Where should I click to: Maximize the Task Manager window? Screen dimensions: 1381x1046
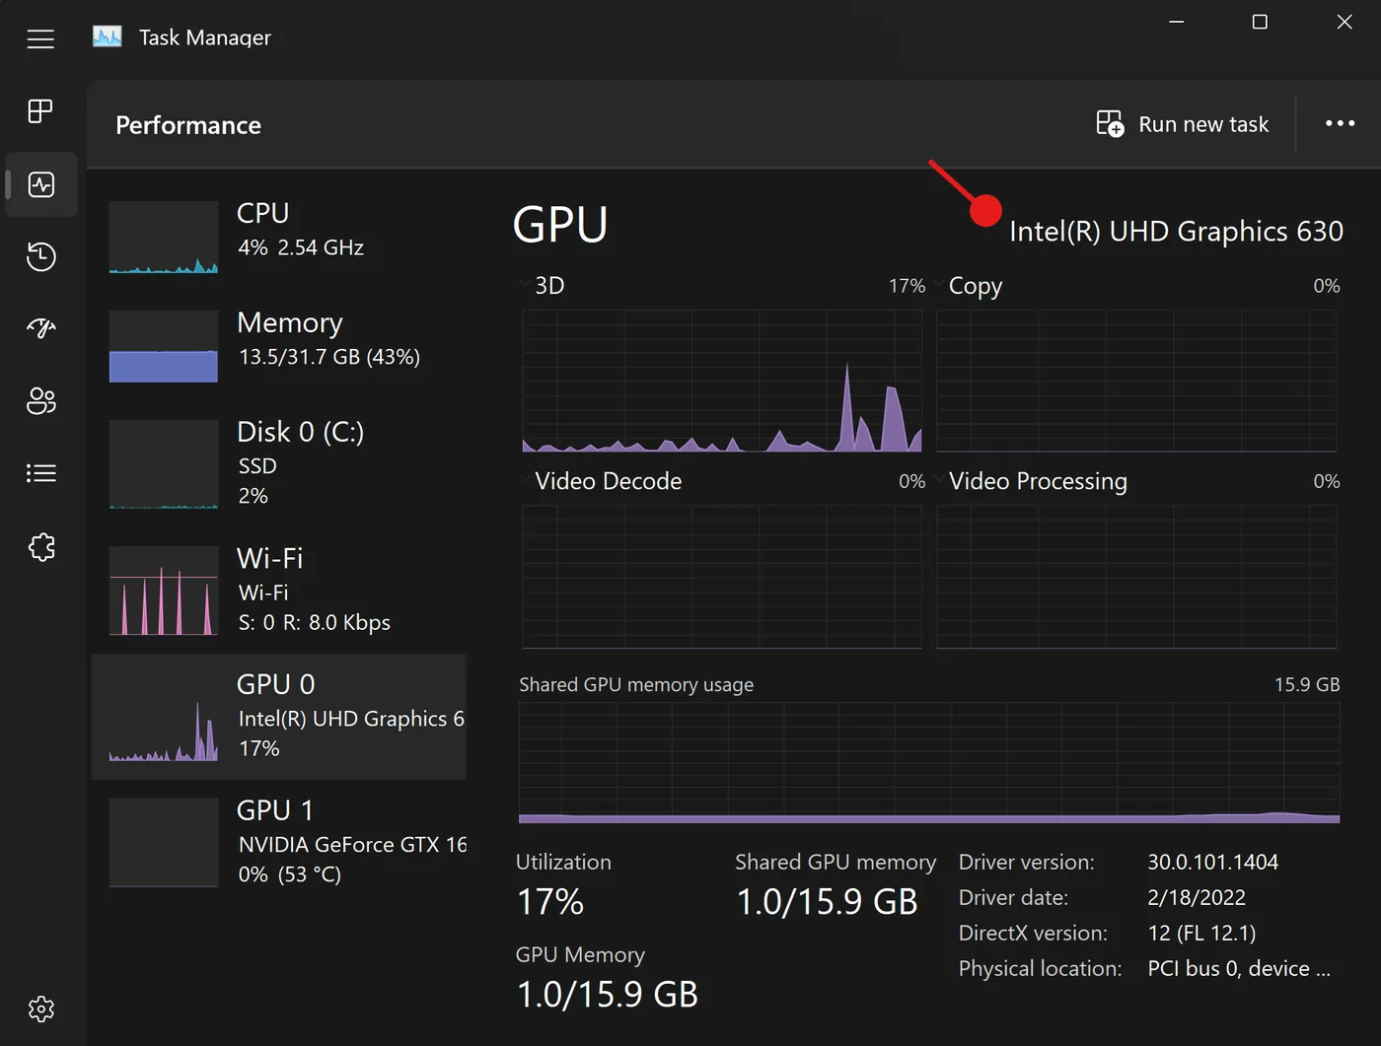point(1260,22)
